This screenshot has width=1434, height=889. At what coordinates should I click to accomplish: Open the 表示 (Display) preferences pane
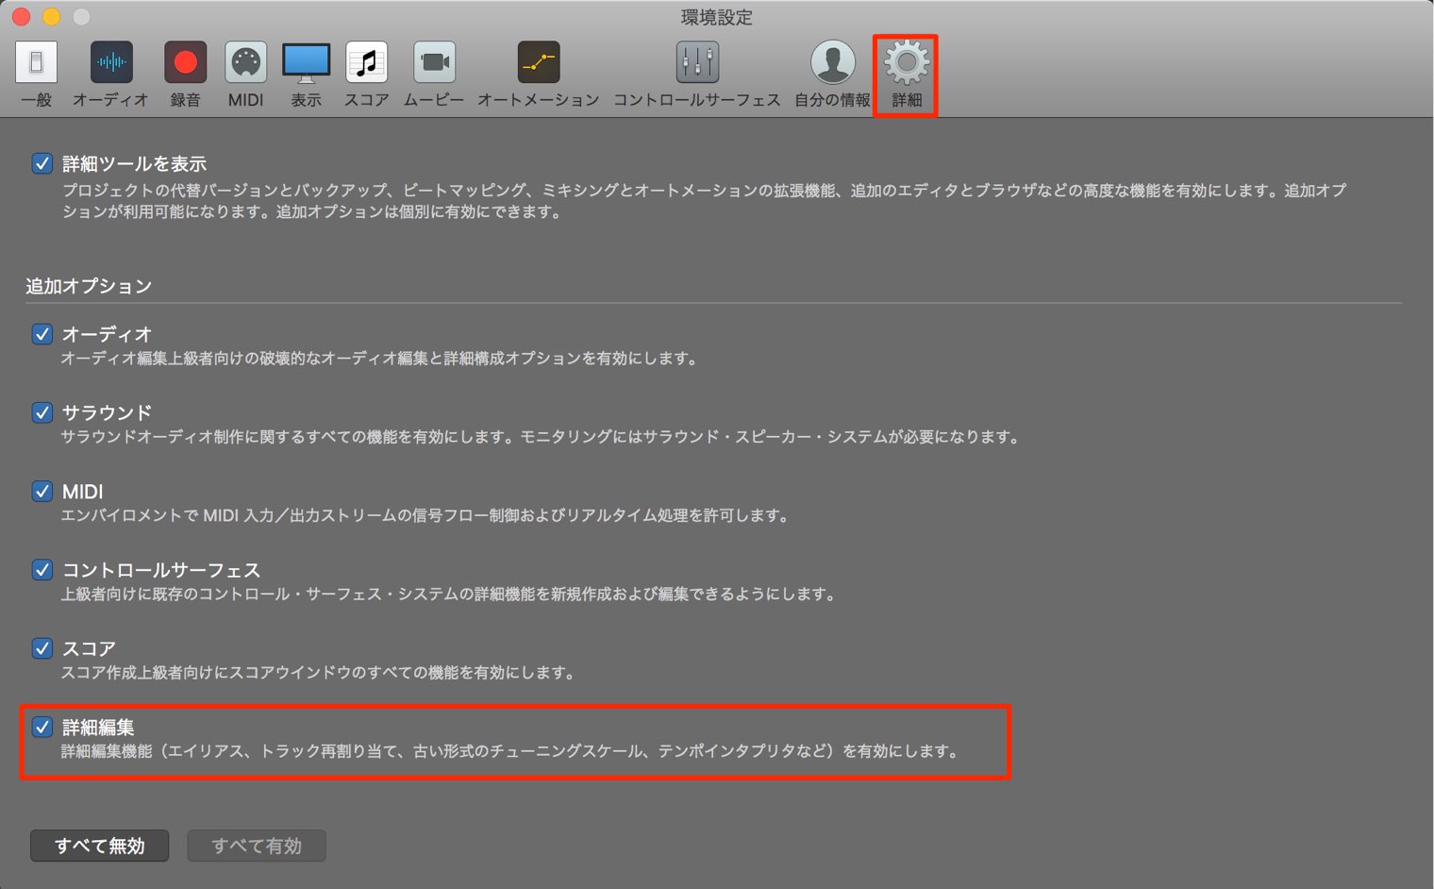point(306,75)
